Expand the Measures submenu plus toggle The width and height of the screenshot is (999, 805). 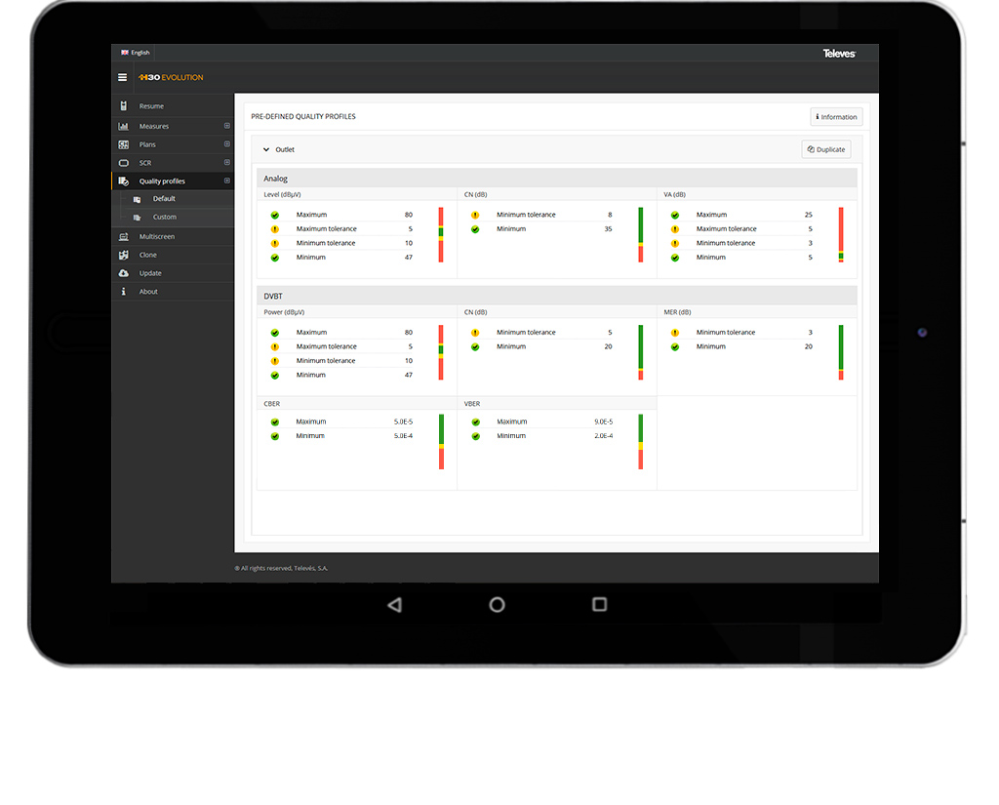tap(226, 126)
